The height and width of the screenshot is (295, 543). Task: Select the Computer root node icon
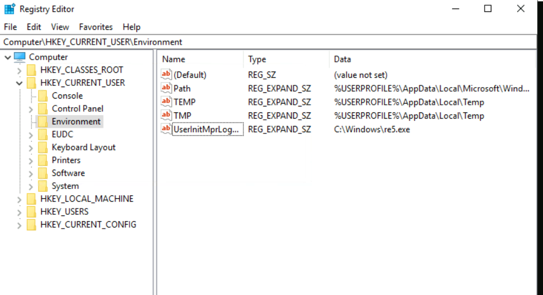[19, 57]
